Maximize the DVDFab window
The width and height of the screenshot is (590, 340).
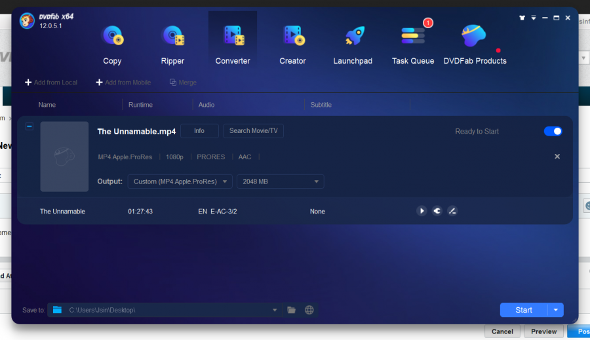pyautogui.click(x=556, y=18)
